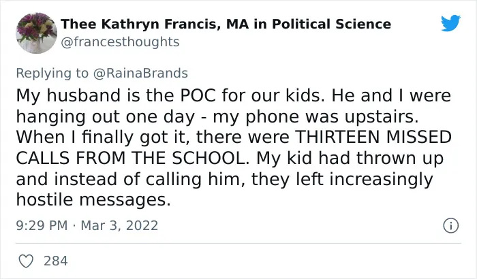Visit the @francesthoughts handle
This screenshot has height=279, width=477.
pyautogui.click(x=120, y=42)
